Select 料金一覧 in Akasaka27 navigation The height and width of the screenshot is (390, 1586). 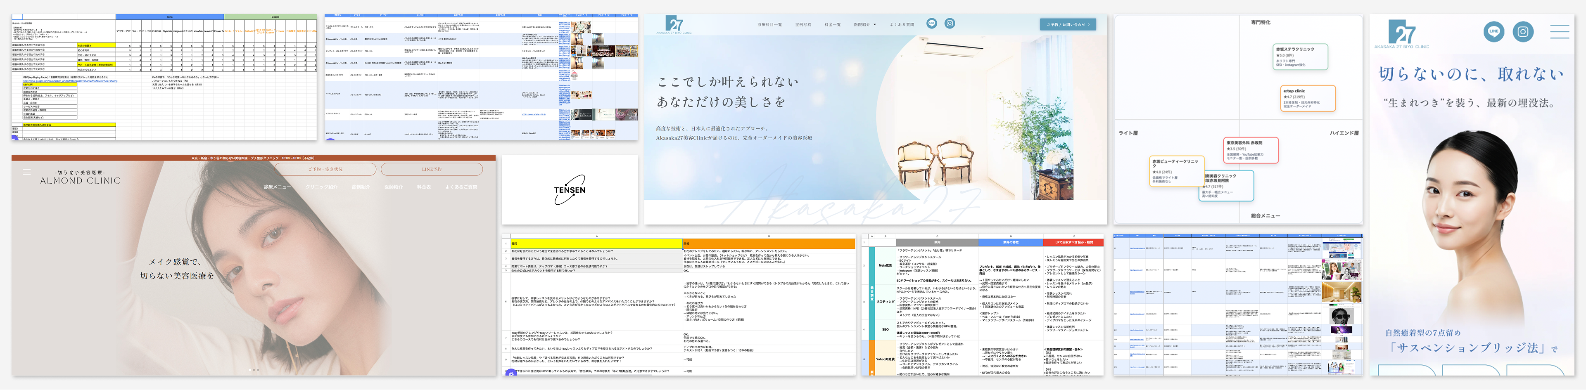tap(832, 25)
